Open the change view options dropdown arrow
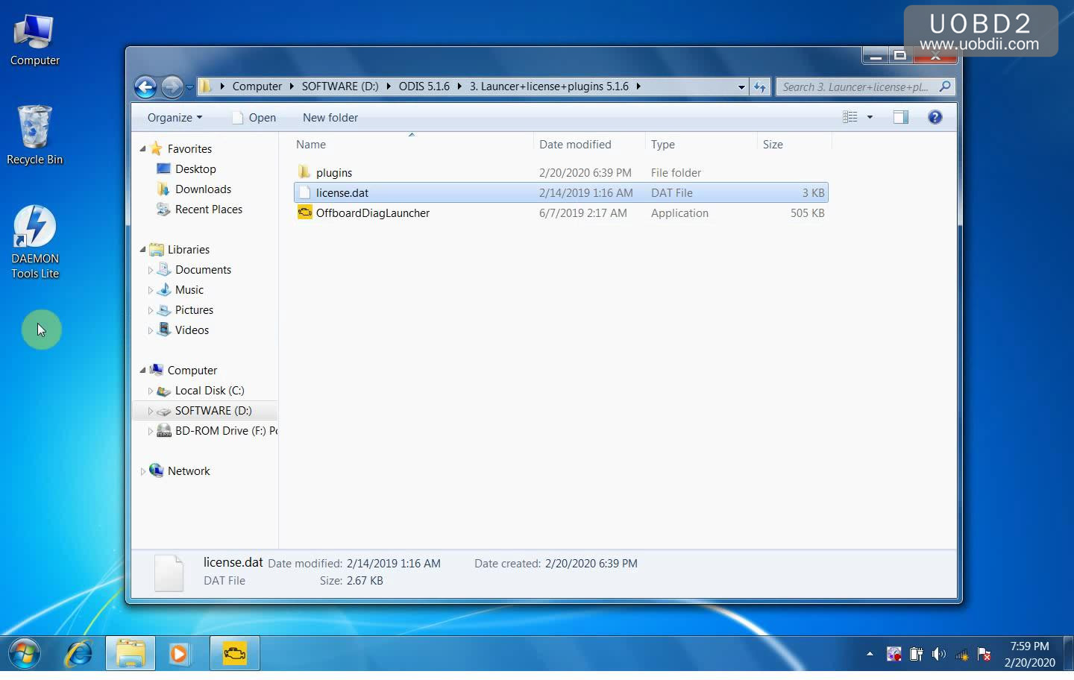Image resolution: width=1074 pixels, height=680 pixels. pos(870,117)
